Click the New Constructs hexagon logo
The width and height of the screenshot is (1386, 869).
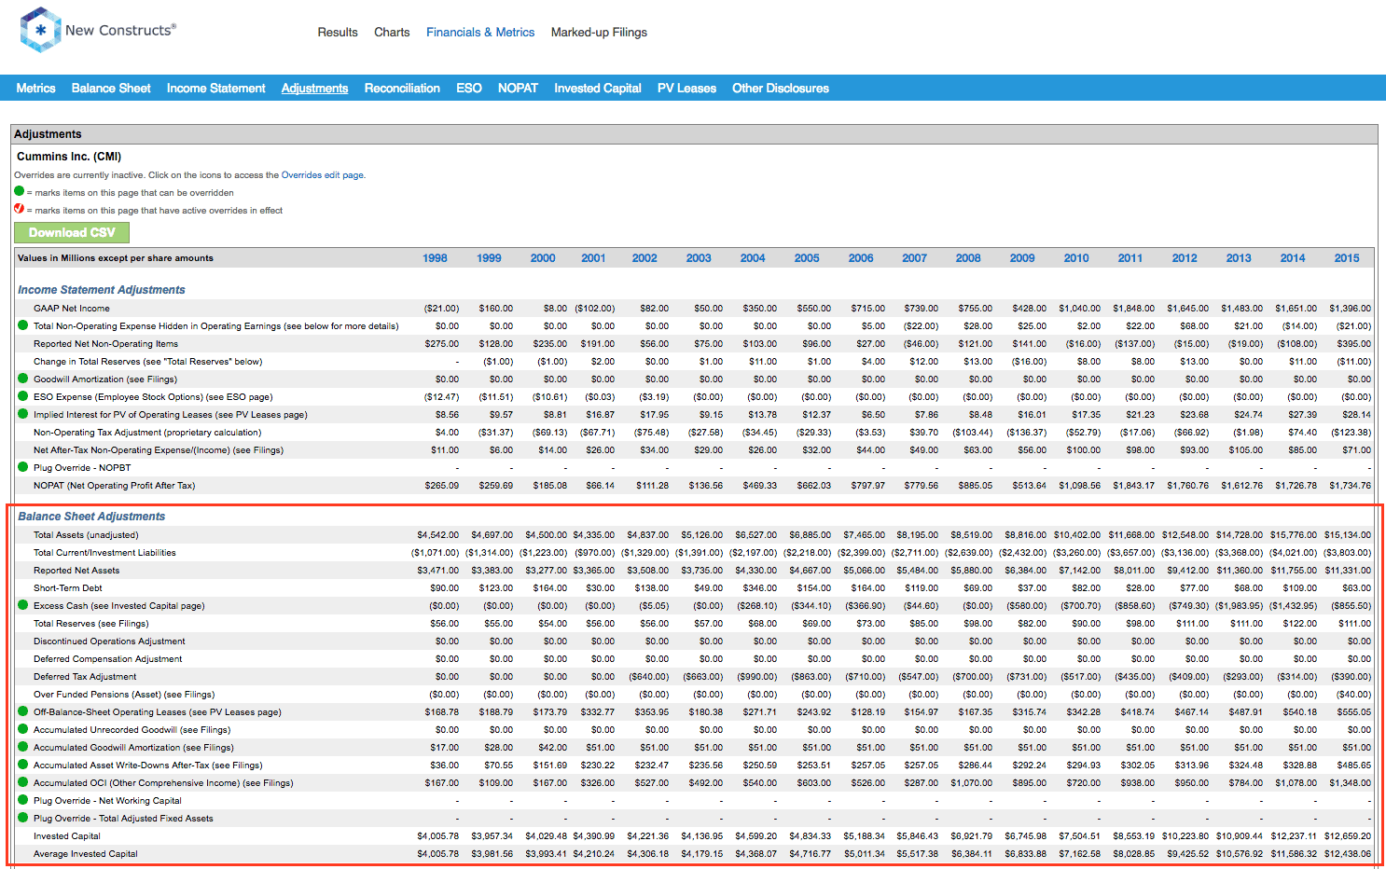point(40,30)
